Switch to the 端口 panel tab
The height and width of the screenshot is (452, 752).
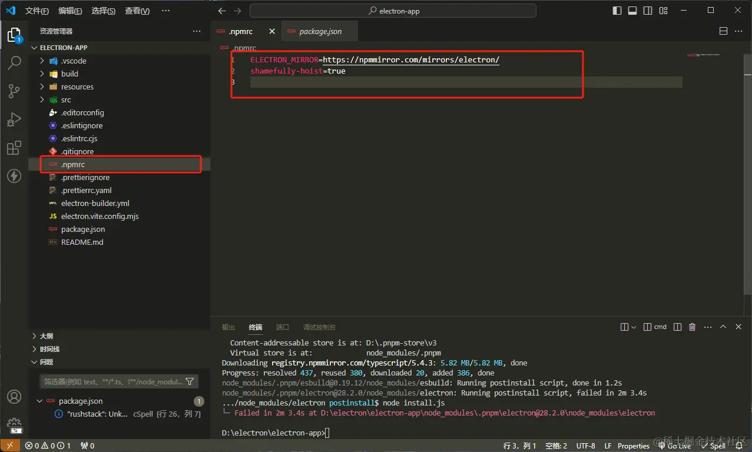tap(283, 327)
